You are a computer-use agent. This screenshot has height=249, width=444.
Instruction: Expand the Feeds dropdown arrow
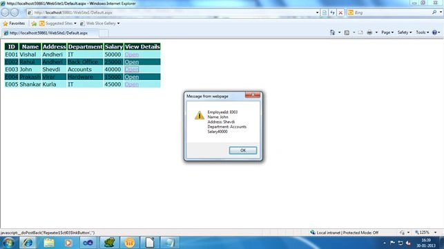click(354, 32)
